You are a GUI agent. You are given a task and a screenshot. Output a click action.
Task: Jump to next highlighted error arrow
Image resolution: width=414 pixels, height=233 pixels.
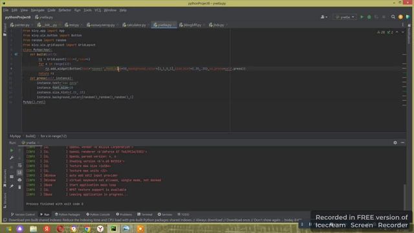tap(402, 32)
